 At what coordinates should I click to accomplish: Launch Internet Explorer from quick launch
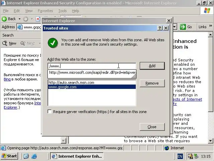coord(34,156)
